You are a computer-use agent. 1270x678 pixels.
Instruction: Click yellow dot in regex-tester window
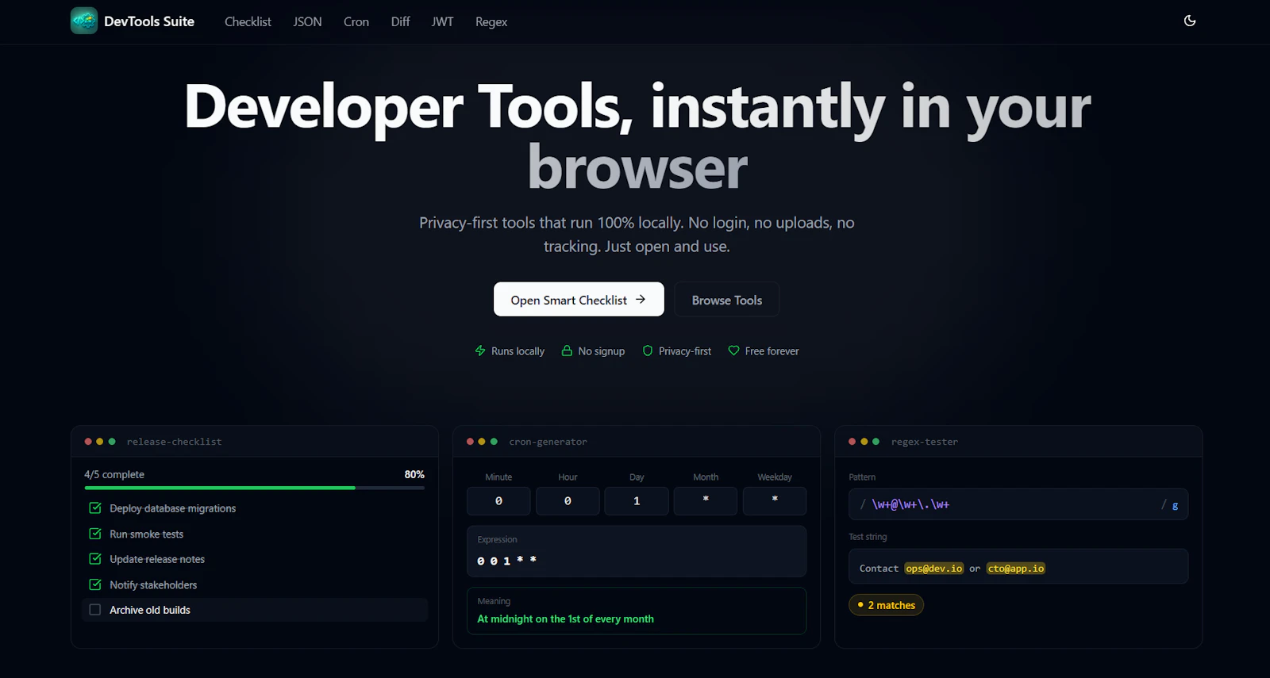[864, 442]
